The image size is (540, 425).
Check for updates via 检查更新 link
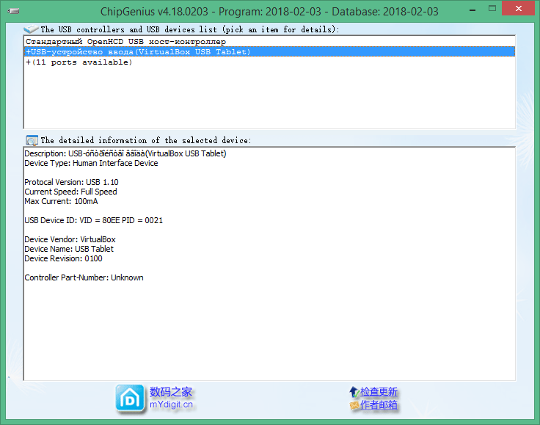pyautogui.click(x=379, y=392)
